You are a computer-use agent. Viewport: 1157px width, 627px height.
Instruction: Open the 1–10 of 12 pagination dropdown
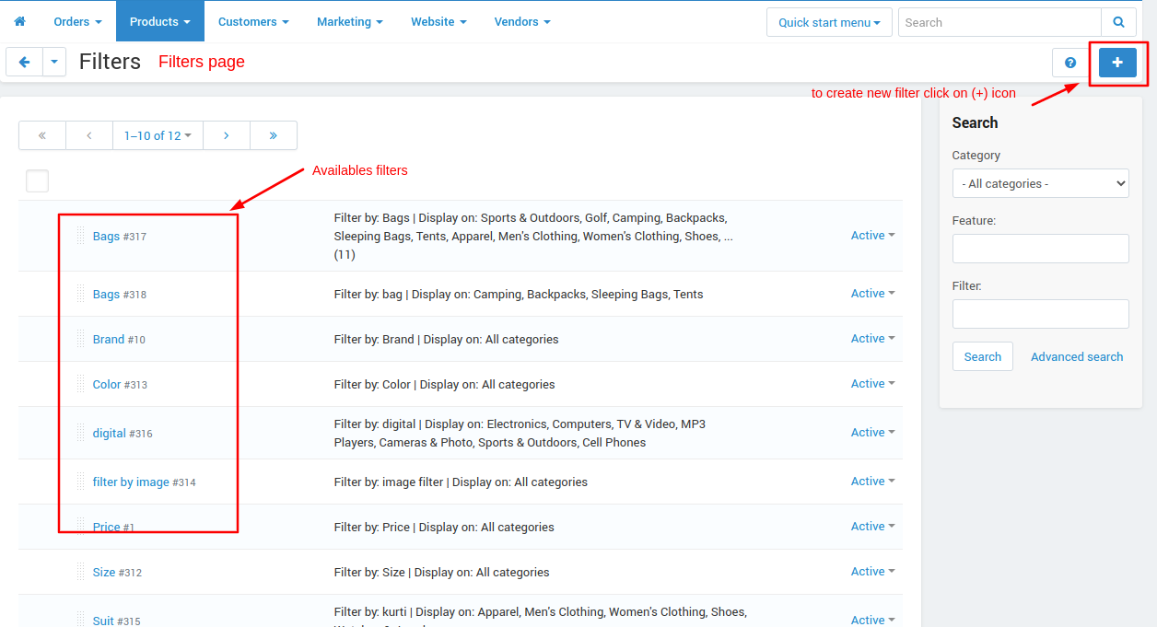click(158, 135)
